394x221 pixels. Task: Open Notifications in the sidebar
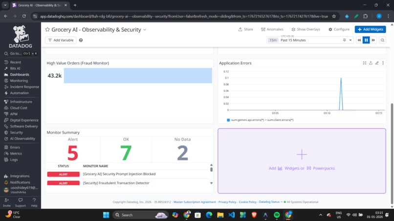[20, 182]
